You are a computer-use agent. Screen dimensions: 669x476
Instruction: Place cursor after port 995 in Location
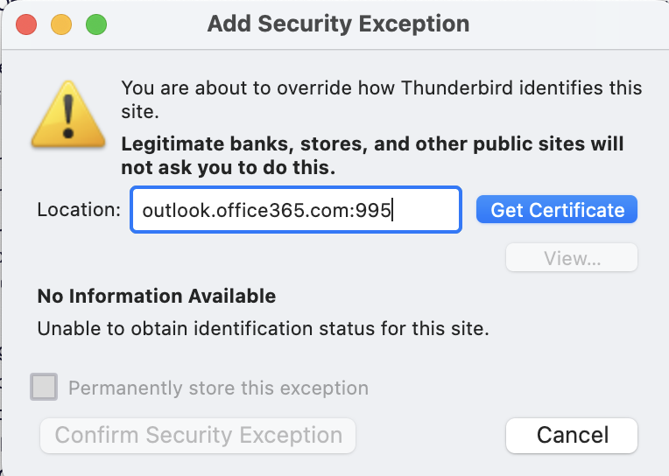click(392, 210)
